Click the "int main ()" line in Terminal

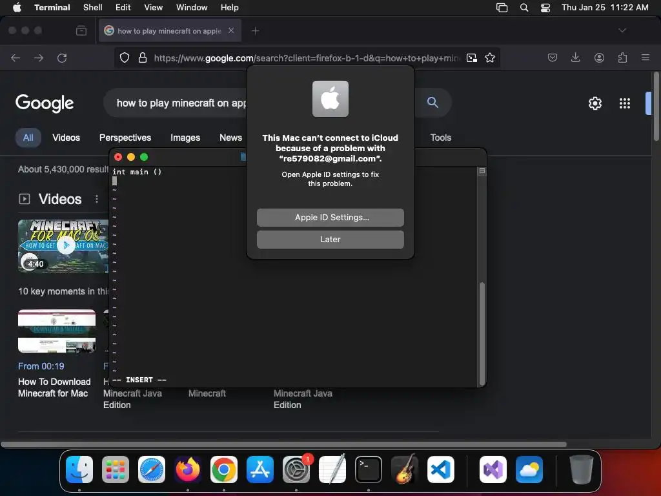[137, 172]
